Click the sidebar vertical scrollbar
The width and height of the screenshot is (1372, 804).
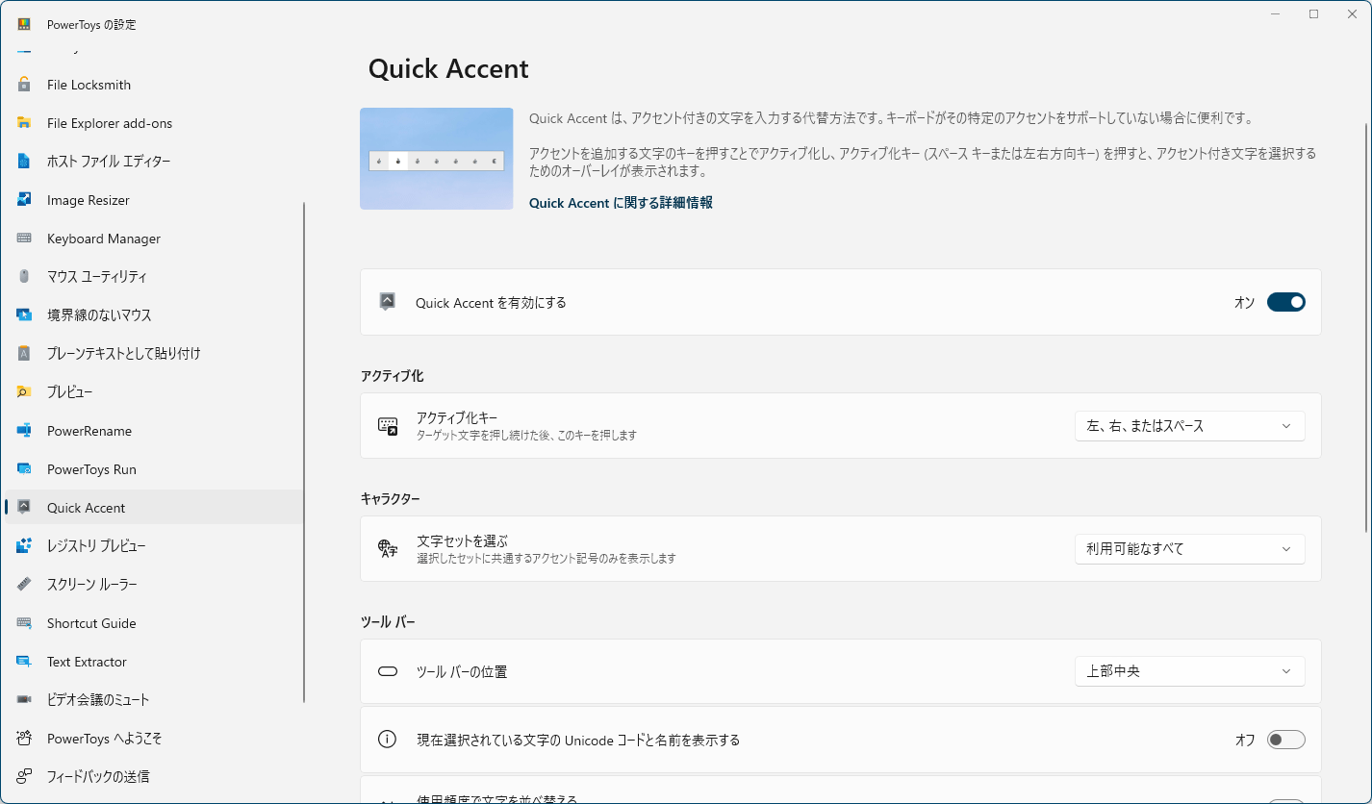[305, 452]
